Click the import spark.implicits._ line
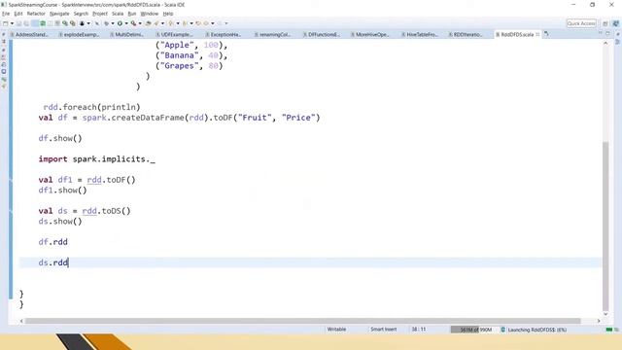The height and width of the screenshot is (350, 622). coord(97,159)
